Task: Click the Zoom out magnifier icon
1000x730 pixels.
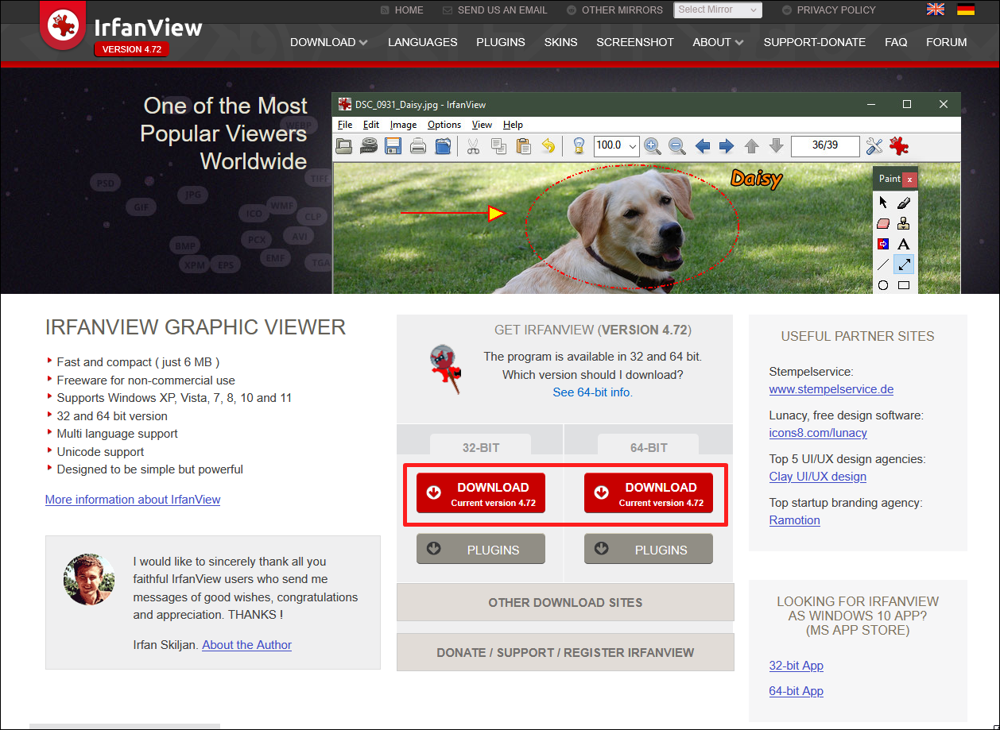Action: click(677, 146)
